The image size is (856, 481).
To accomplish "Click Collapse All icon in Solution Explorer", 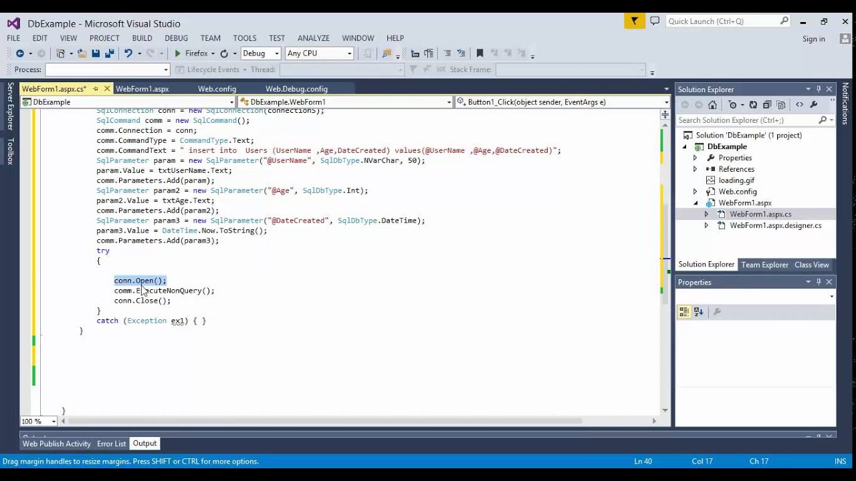I will tap(767, 105).
